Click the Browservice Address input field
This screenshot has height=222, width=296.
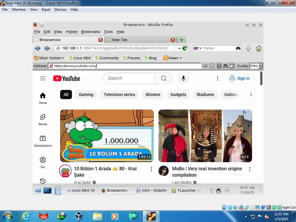(125, 66)
